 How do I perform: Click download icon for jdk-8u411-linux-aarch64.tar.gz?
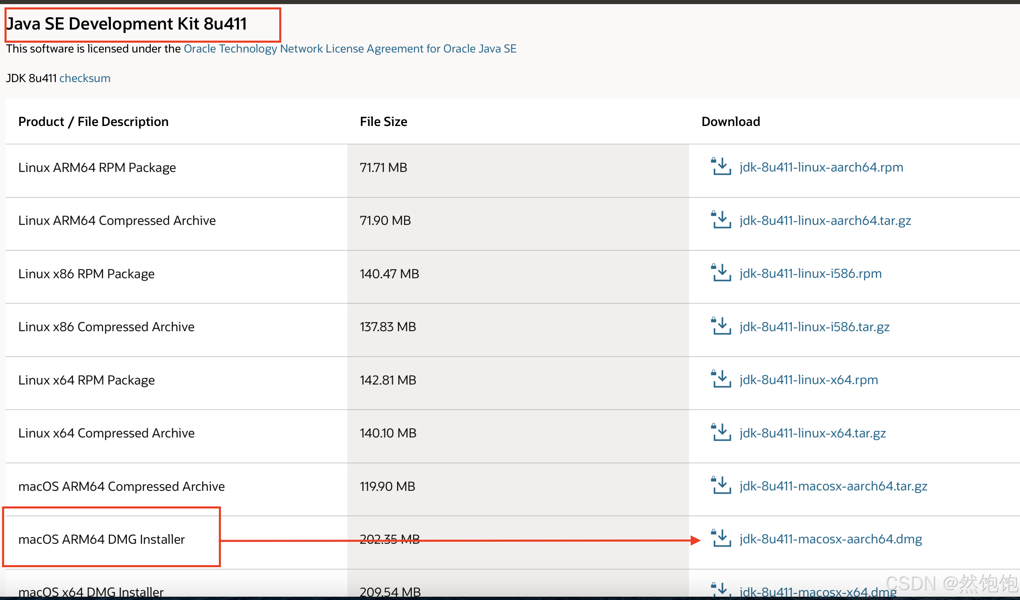tap(721, 220)
